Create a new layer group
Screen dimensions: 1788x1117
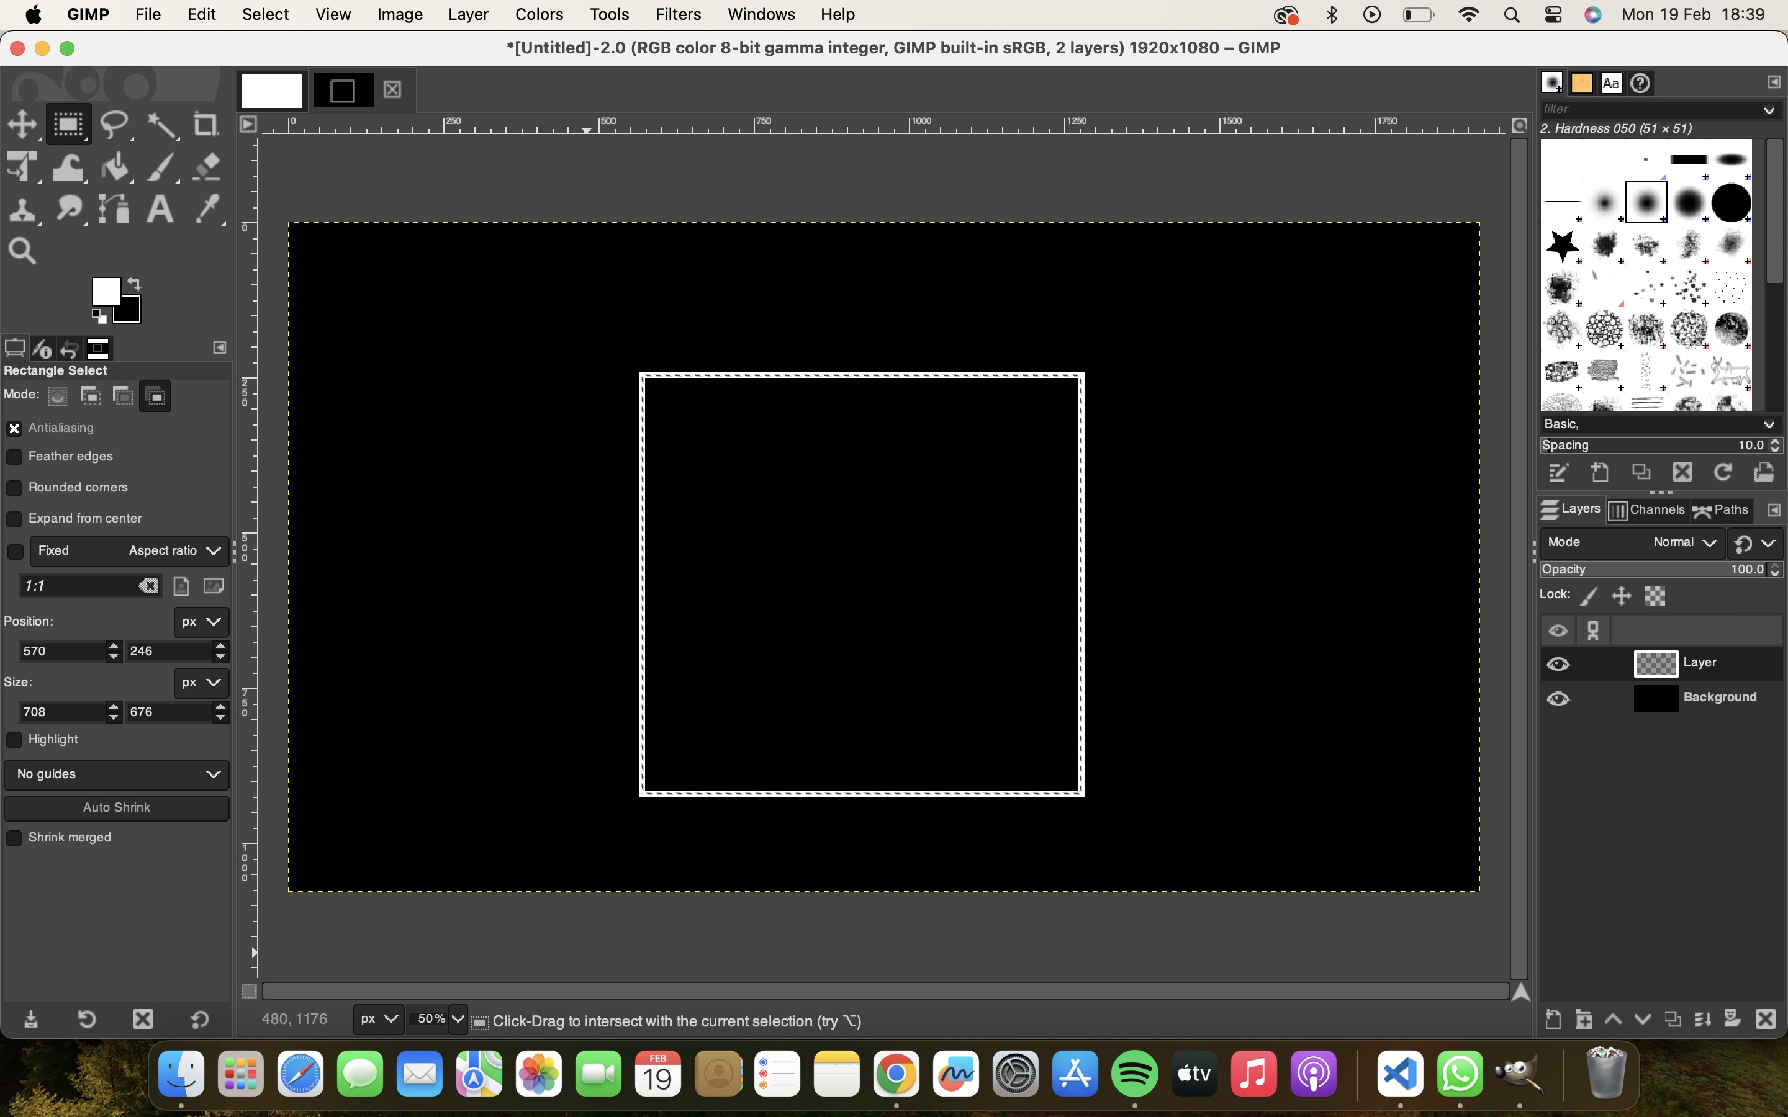(1583, 1020)
